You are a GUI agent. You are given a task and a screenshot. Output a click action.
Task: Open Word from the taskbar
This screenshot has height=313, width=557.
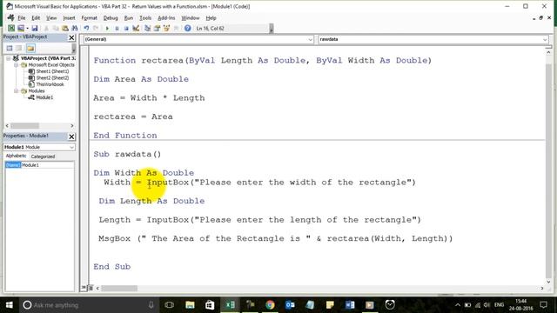(350, 305)
